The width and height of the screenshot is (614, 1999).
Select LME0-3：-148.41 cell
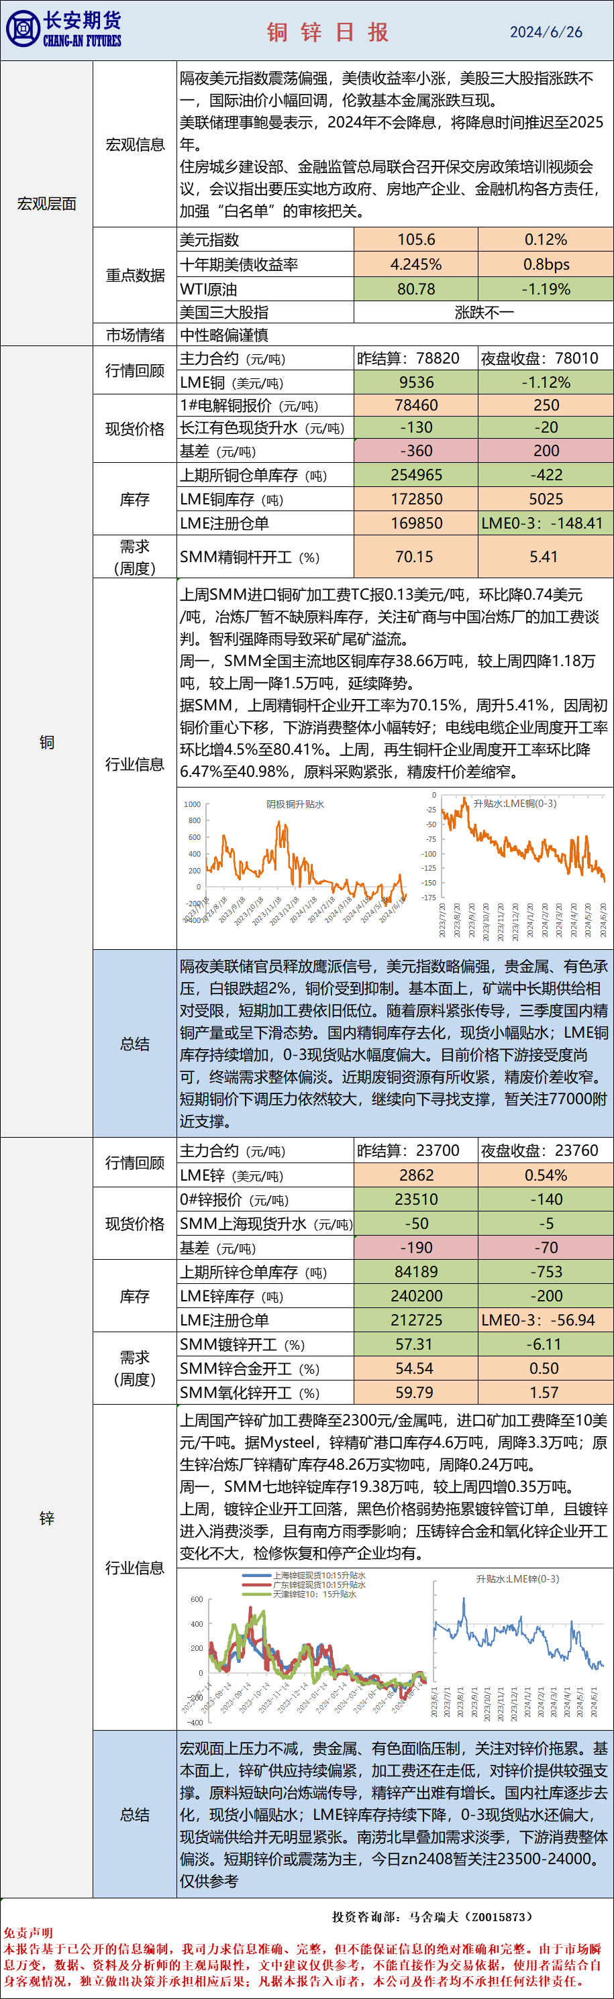pos(546,523)
